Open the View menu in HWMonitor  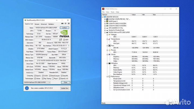point(108,12)
